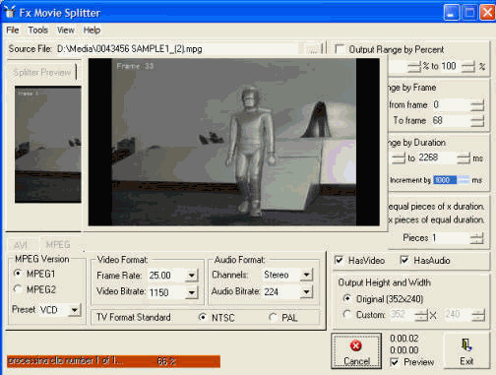Click the Exit door icon
Image resolution: width=496 pixels, height=375 pixels.
pos(466,344)
